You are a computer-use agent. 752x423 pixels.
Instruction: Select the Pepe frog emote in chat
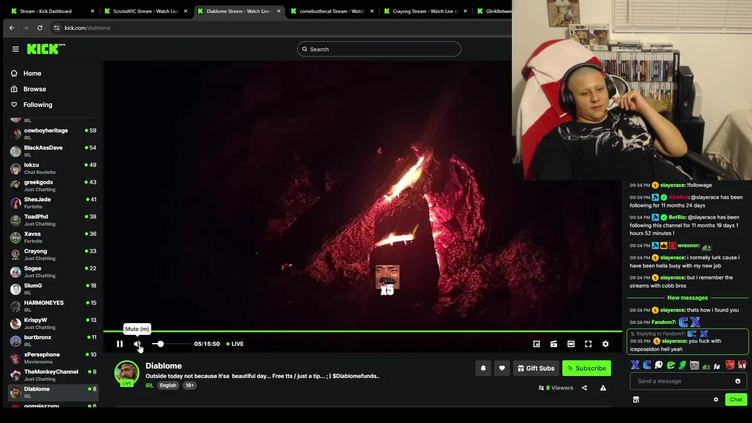tap(706, 366)
